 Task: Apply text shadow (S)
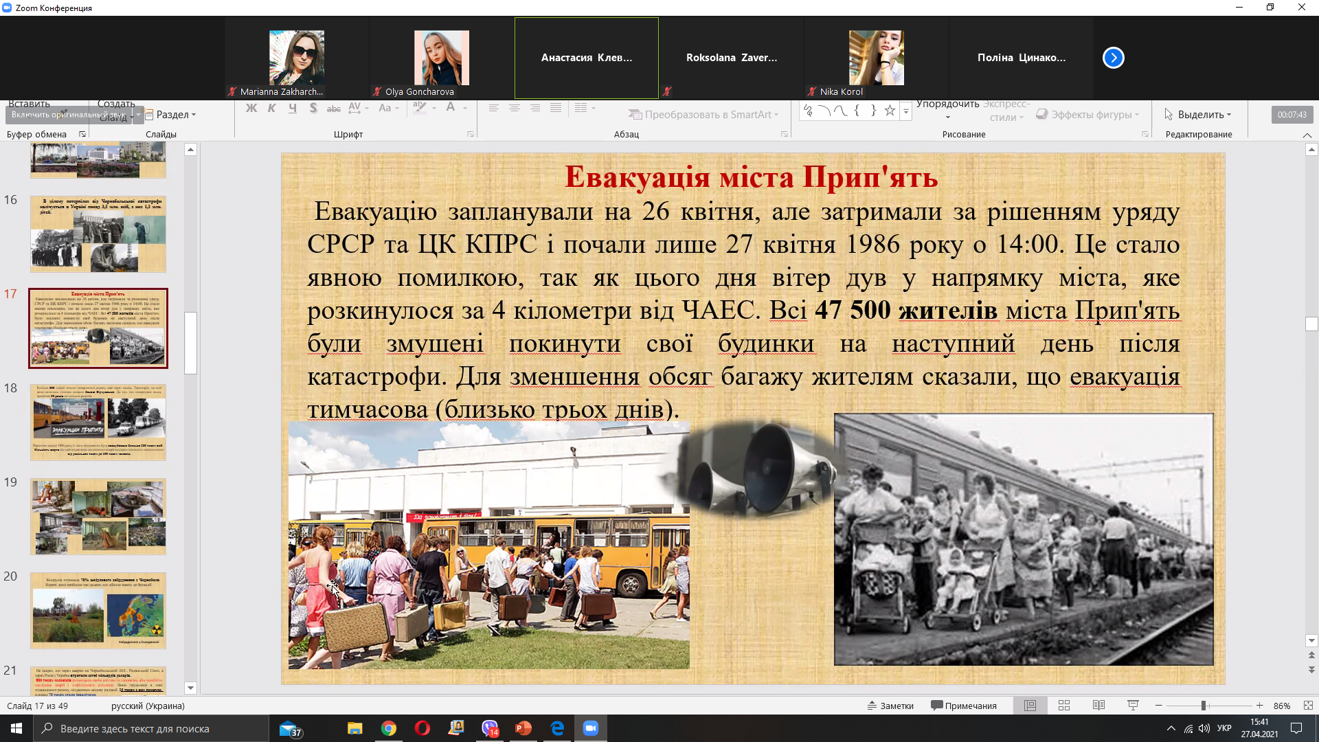tap(313, 109)
